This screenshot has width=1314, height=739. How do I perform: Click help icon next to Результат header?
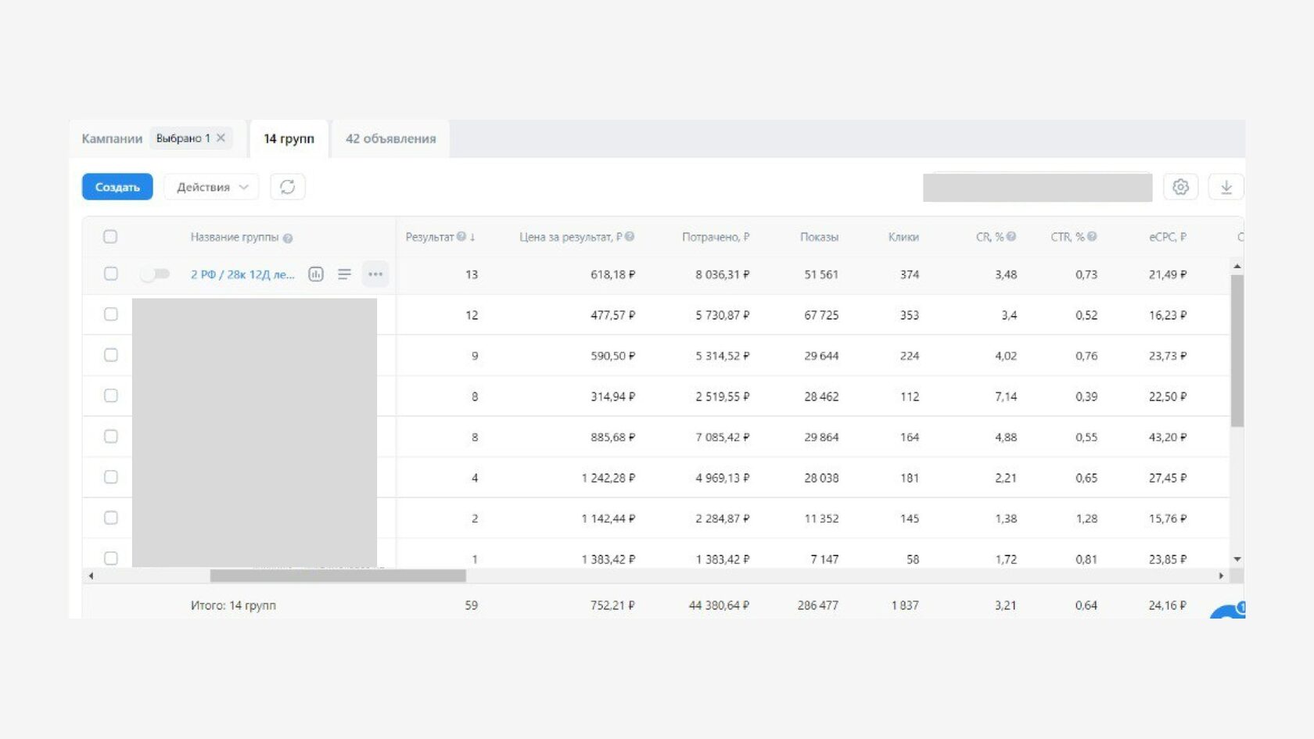[x=461, y=237]
